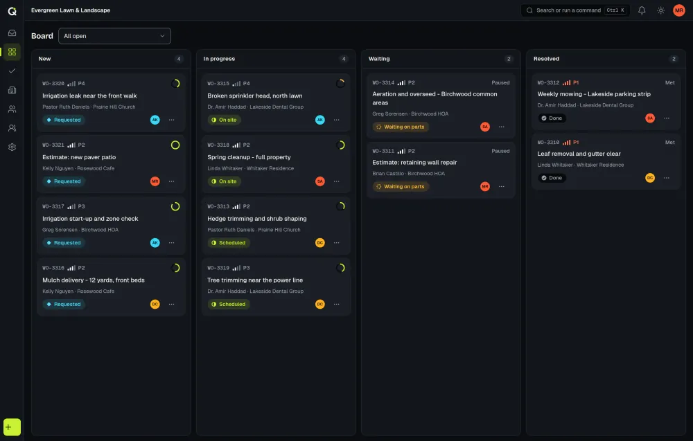Click the green plus create button
The height and width of the screenshot is (441, 693).
pyautogui.click(x=12, y=427)
